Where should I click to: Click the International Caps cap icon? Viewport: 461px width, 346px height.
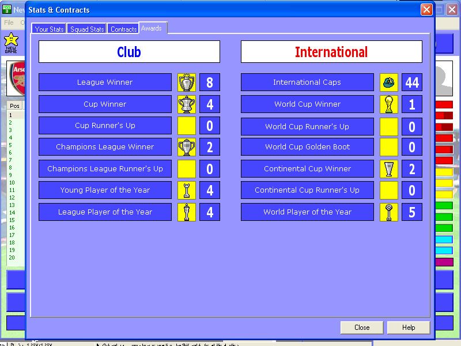(x=389, y=82)
